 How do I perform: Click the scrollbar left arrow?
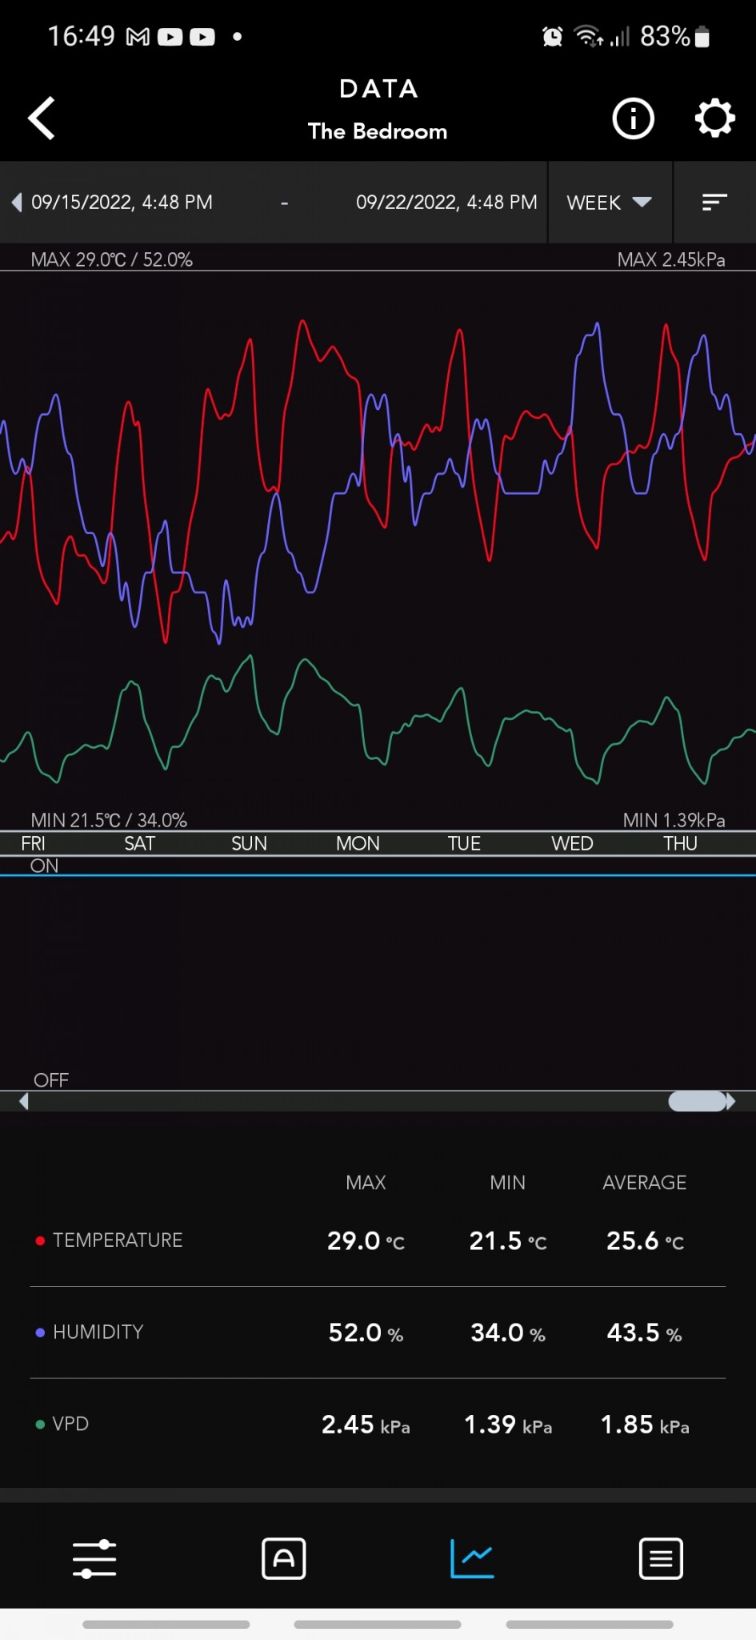tap(24, 1102)
